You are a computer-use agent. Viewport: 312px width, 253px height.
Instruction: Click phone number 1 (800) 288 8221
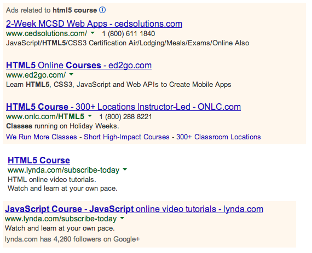tap(125, 116)
